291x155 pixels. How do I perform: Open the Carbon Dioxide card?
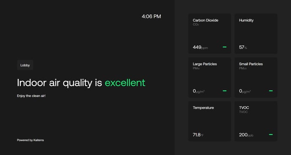tap(210, 34)
